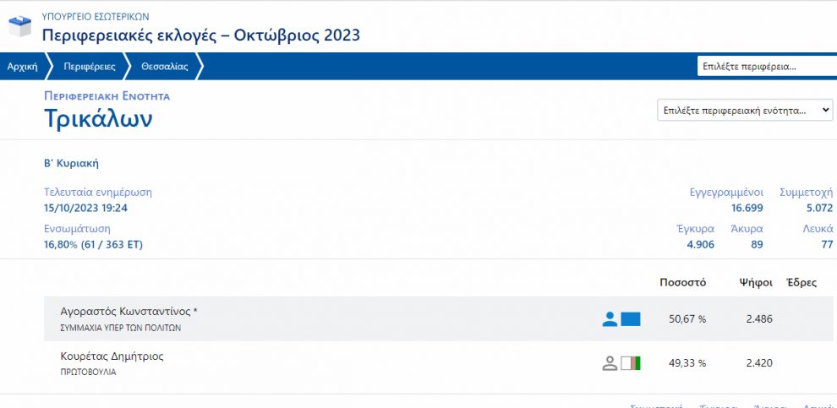Image resolution: width=837 pixels, height=408 pixels.
Task: Open the 'Επιλέξτε περιφερειακή ενότητα' dropdown
Action: point(745,110)
